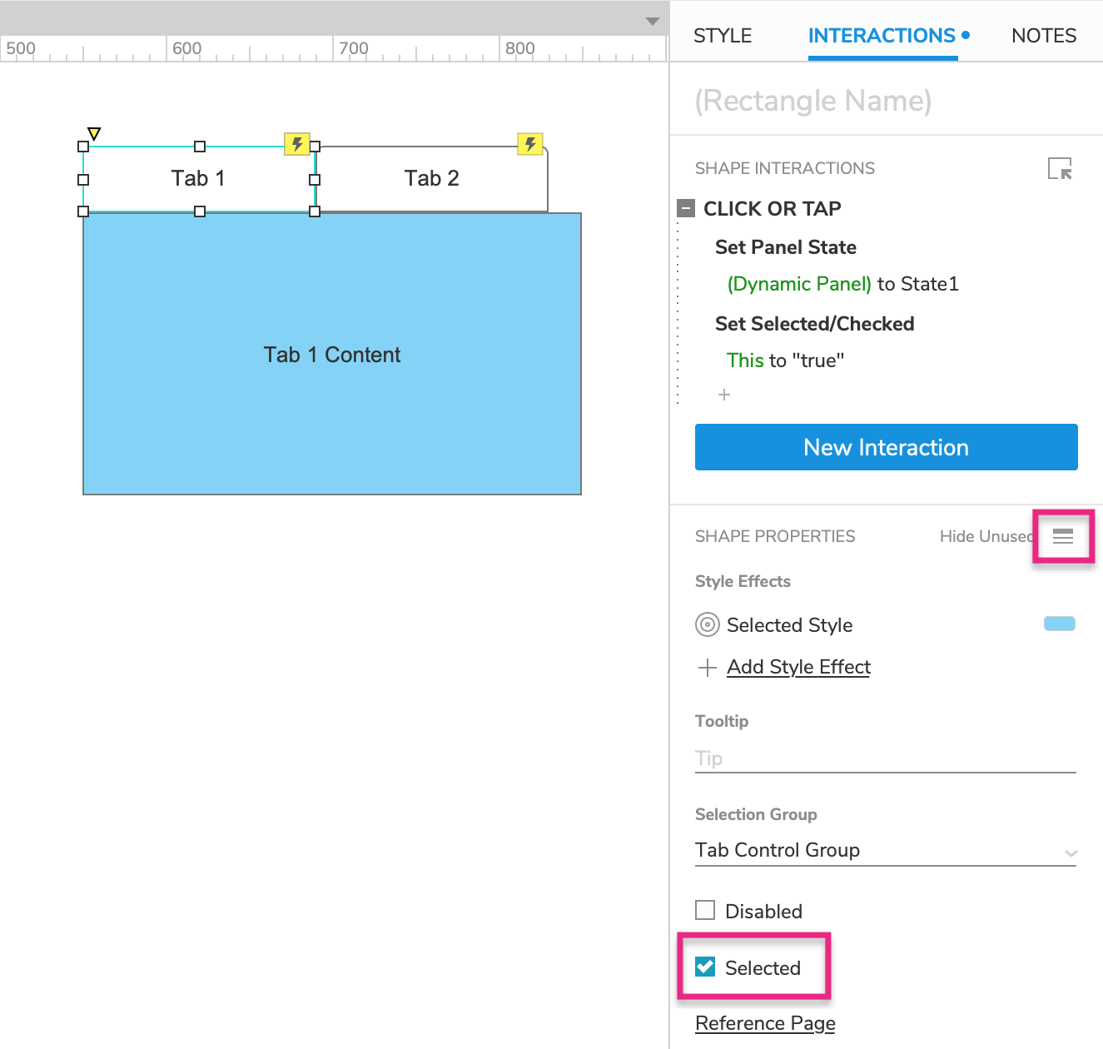Click the Selected Style blue color swatch
This screenshot has height=1049, width=1103.
[1059, 624]
